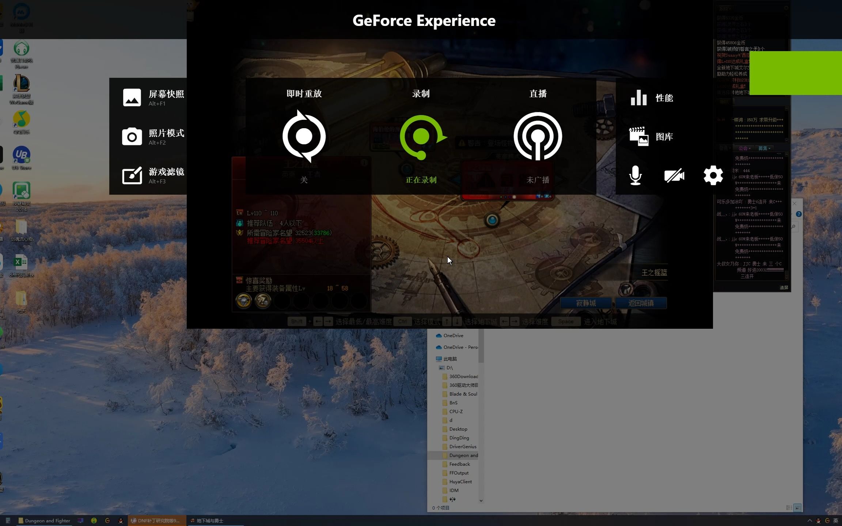Open the 直播 broadcast live icon
This screenshot has height=526, width=842.
538,136
